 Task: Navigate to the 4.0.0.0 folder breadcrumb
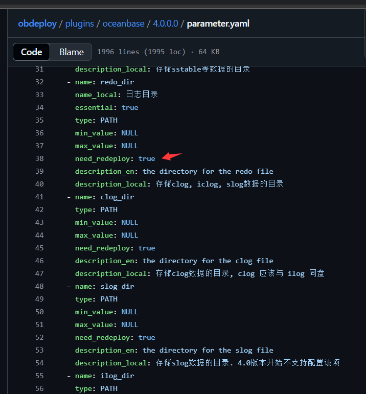point(166,24)
